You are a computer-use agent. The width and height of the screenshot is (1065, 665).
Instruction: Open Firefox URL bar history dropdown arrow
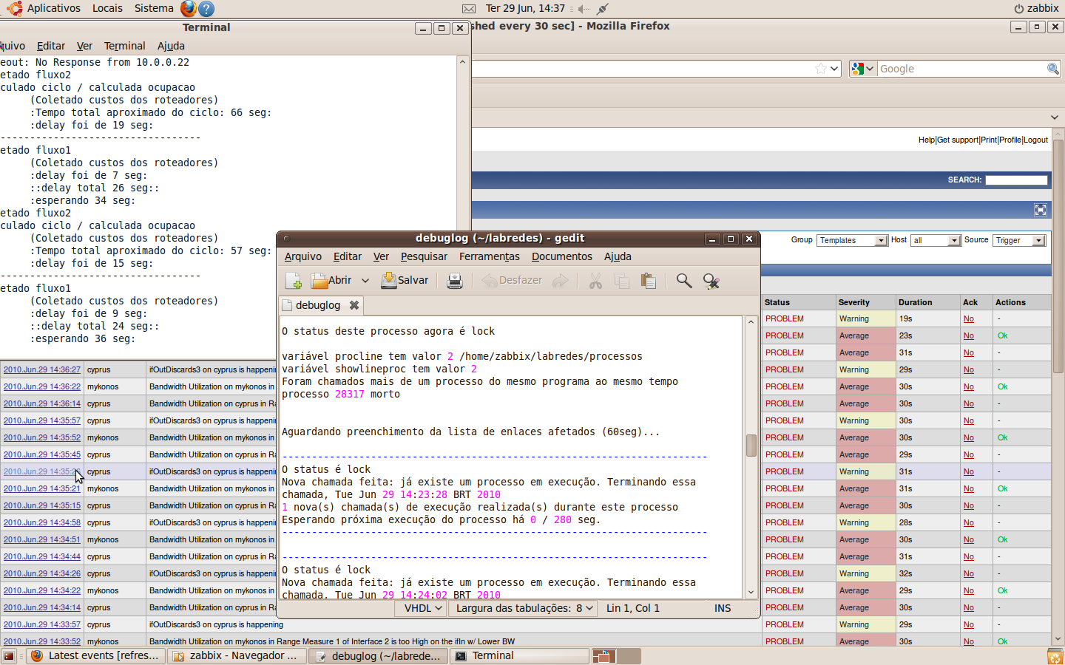click(834, 69)
